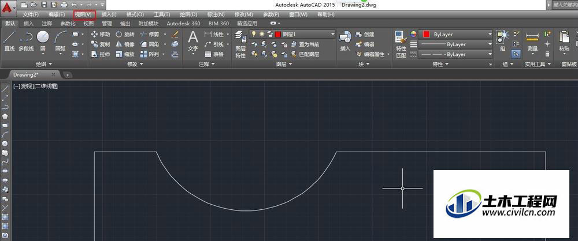
Task: Click the 修剪 (Trim) tool
Action: tap(150, 34)
